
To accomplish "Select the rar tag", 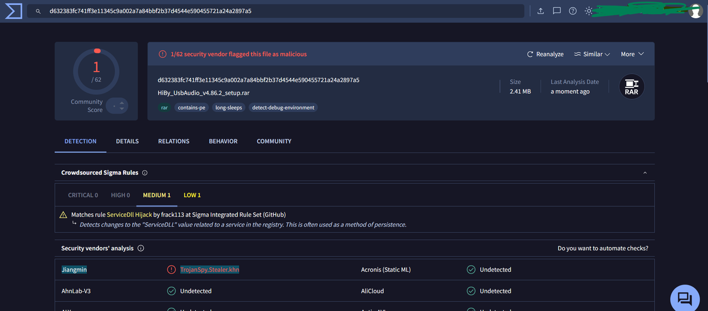I will (x=164, y=108).
